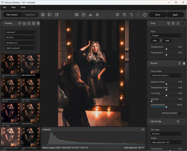The width and height of the screenshot is (187, 151).
Task: Delete preset using trash icon
Action: coord(38,23)
